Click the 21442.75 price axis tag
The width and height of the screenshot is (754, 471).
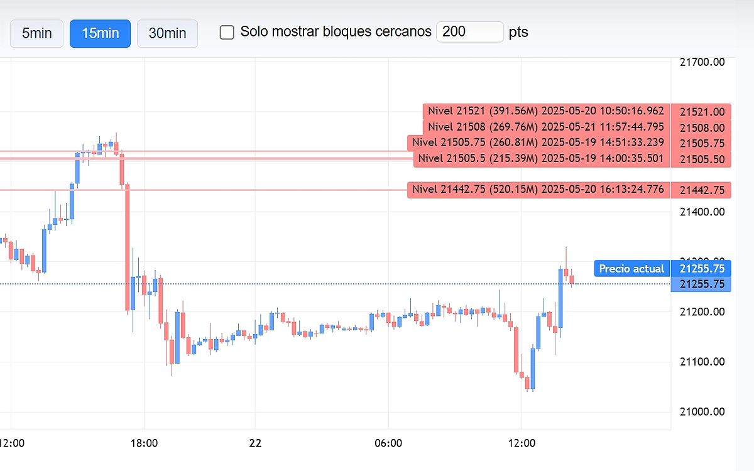tap(701, 190)
